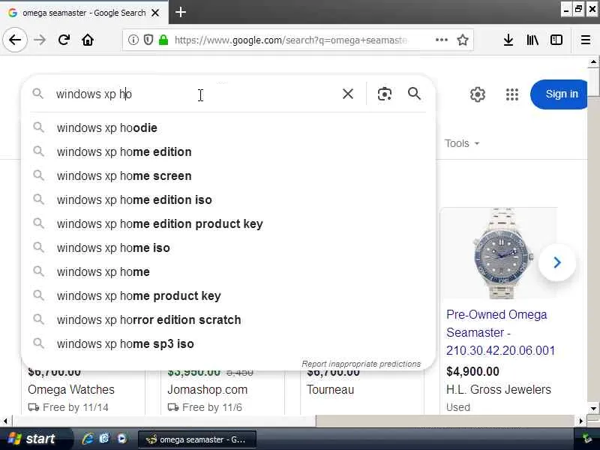The image size is (600, 450).
Task: Close the omega seamaster tab
Action: click(x=155, y=13)
